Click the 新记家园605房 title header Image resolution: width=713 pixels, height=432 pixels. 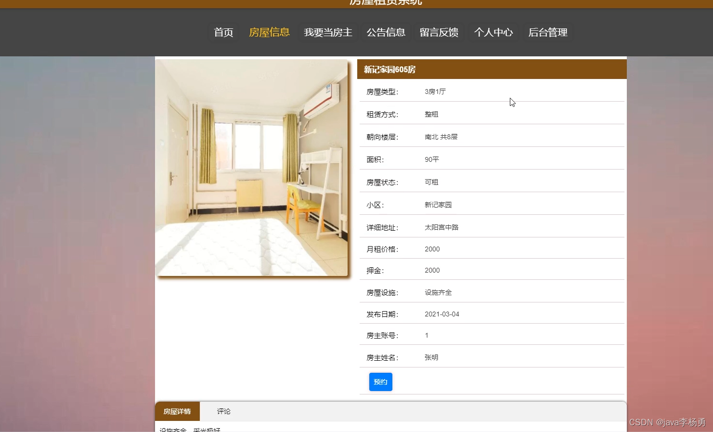click(390, 69)
